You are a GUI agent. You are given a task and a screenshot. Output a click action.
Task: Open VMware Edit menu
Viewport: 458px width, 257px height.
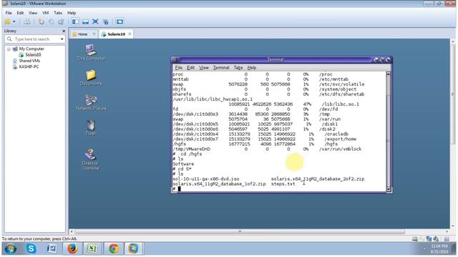(x=20, y=13)
